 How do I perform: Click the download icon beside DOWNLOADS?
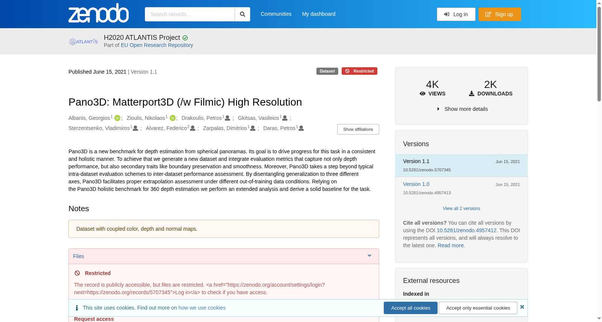tap(471, 94)
